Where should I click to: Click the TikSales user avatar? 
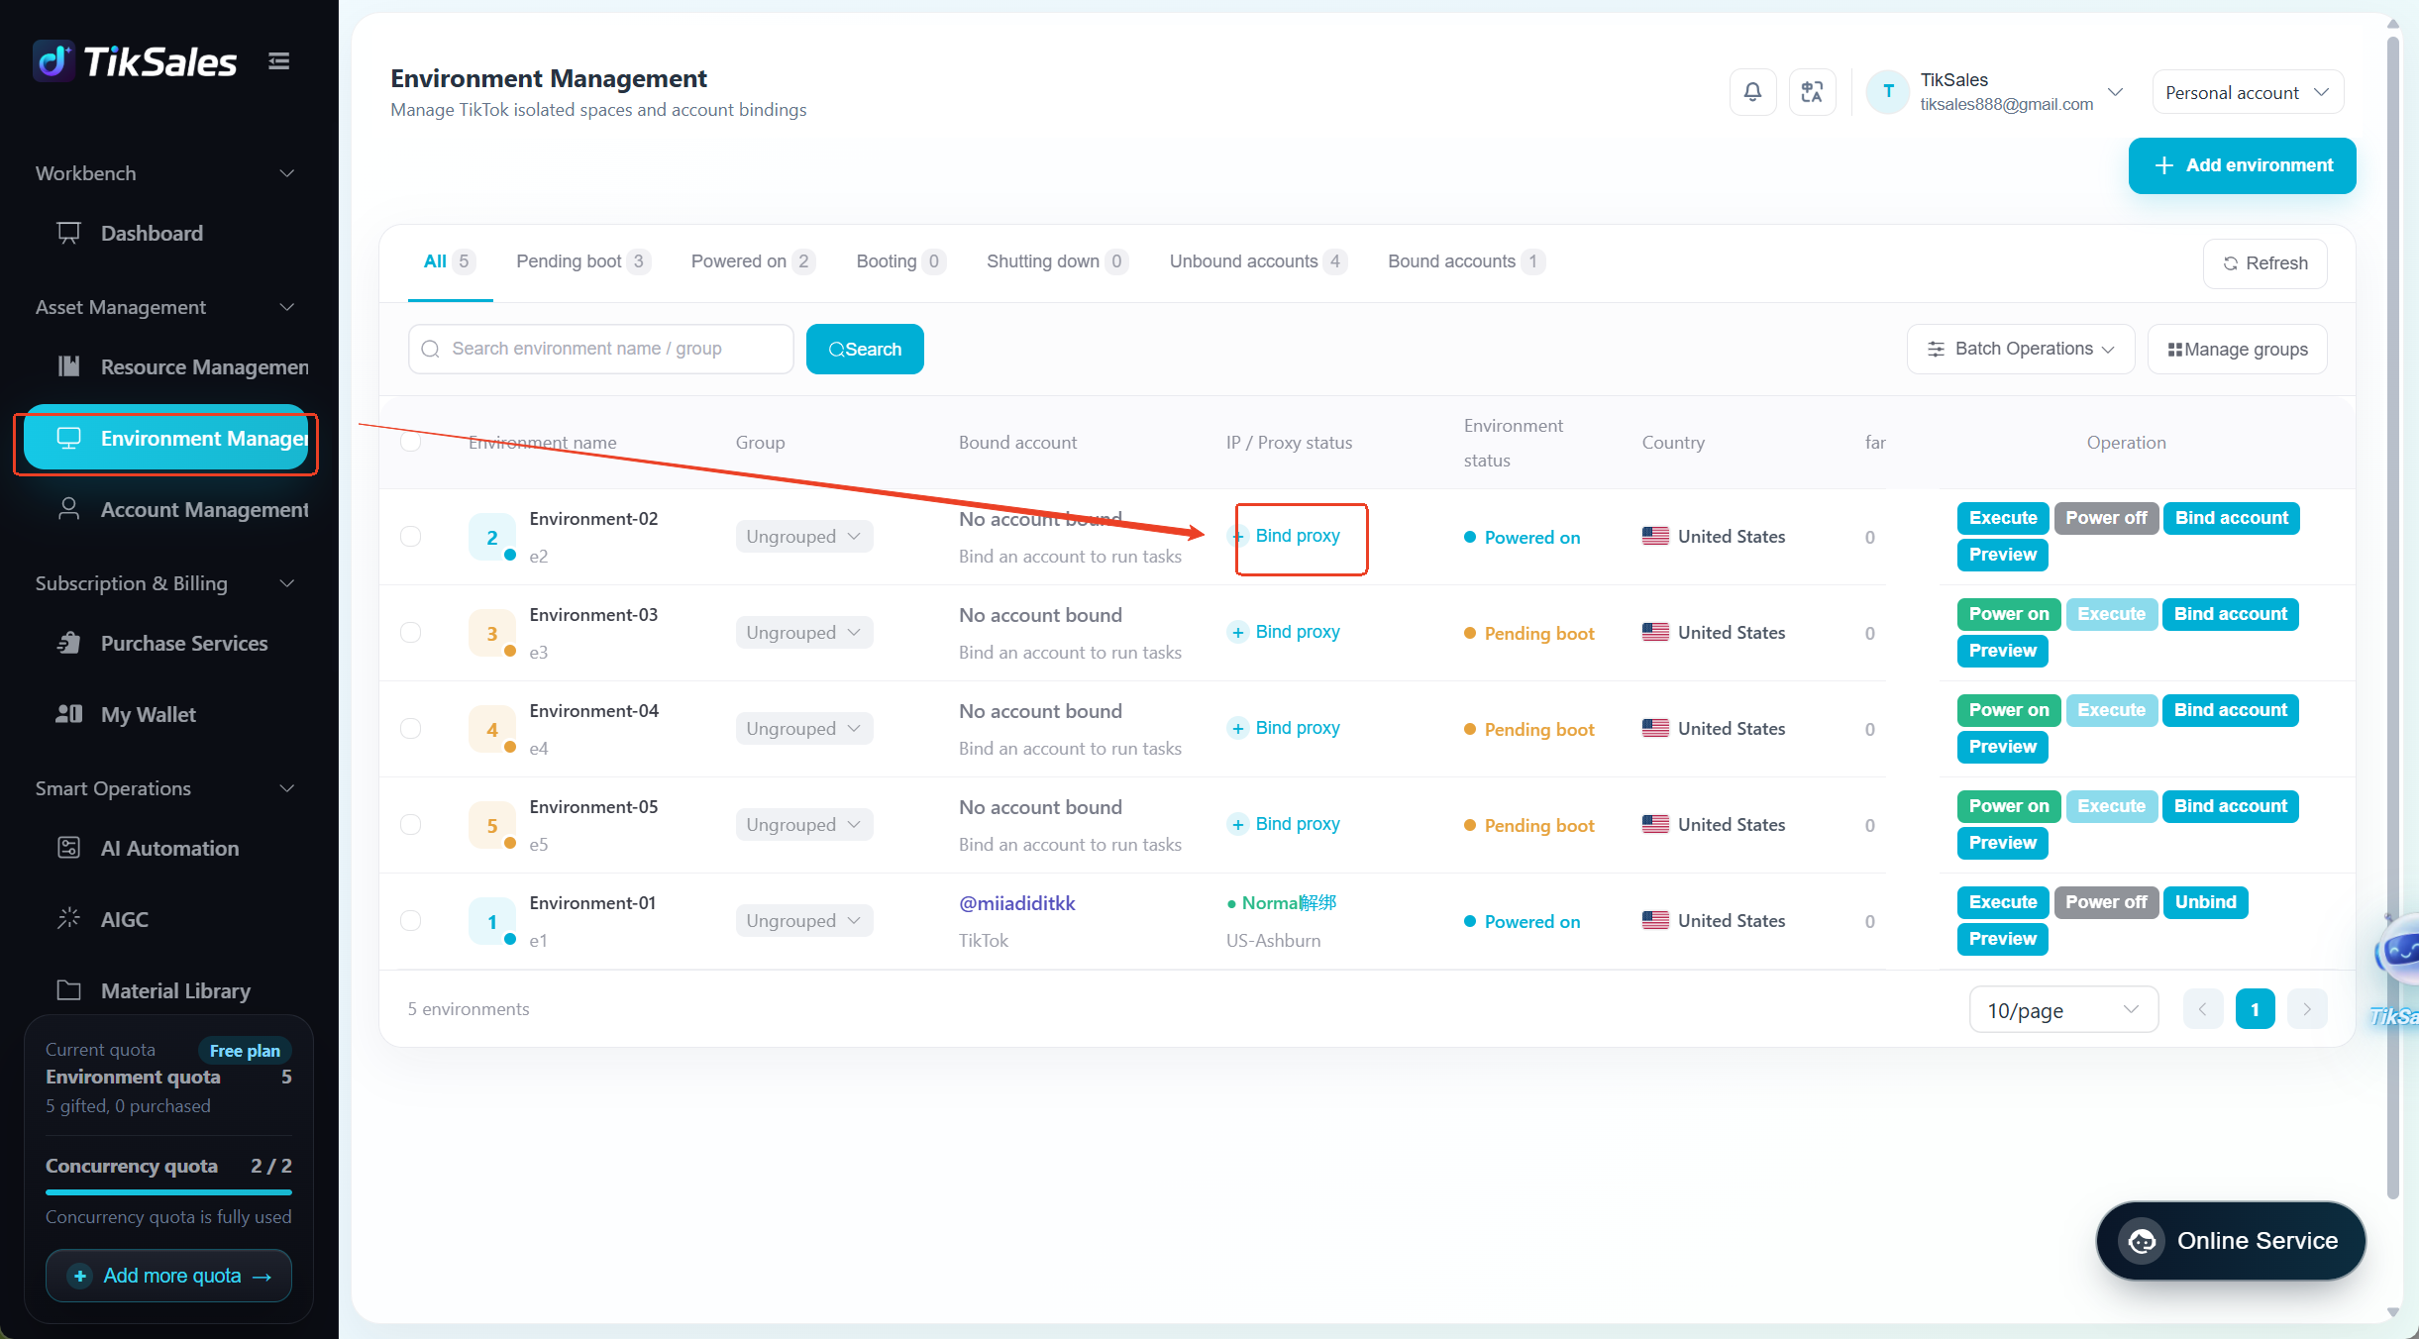tap(1888, 92)
